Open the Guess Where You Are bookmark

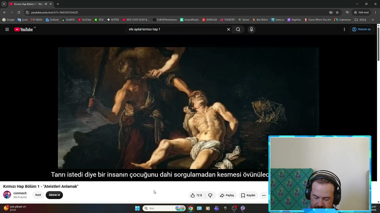pos(318,20)
